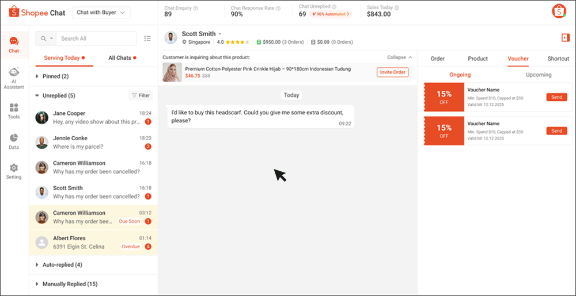Select the Voucher tab
Screen dimensions: 576x296
518,59
